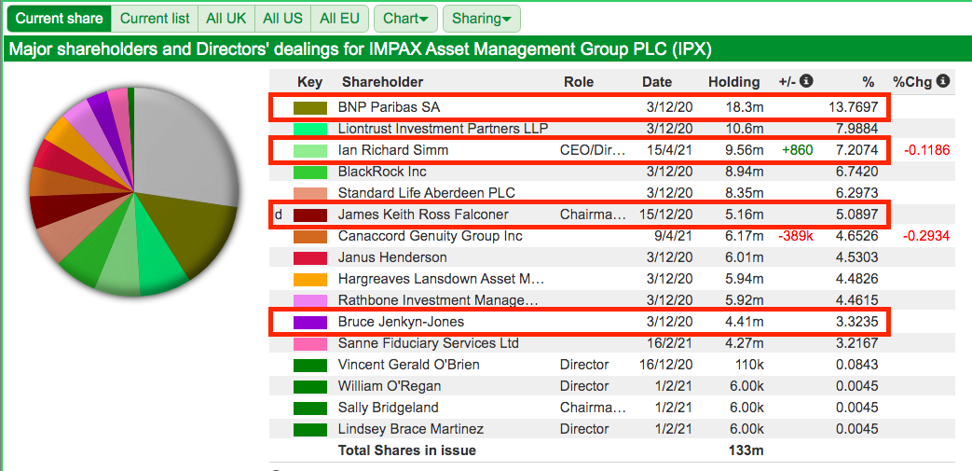Open the All US tab
The width and height of the screenshot is (972, 471).
282,19
